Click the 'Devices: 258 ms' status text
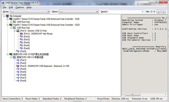The width and height of the screenshot is (169, 102). tap(120, 99)
